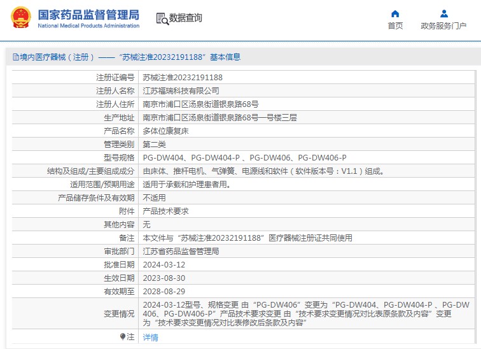Click the 变更情况 label
This screenshot has height=349, width=481.
point(119,314)
